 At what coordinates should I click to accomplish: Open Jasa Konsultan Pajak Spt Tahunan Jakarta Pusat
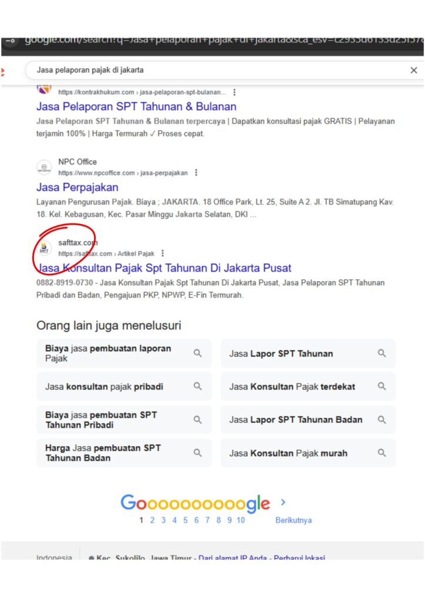[x=164, y=268]
